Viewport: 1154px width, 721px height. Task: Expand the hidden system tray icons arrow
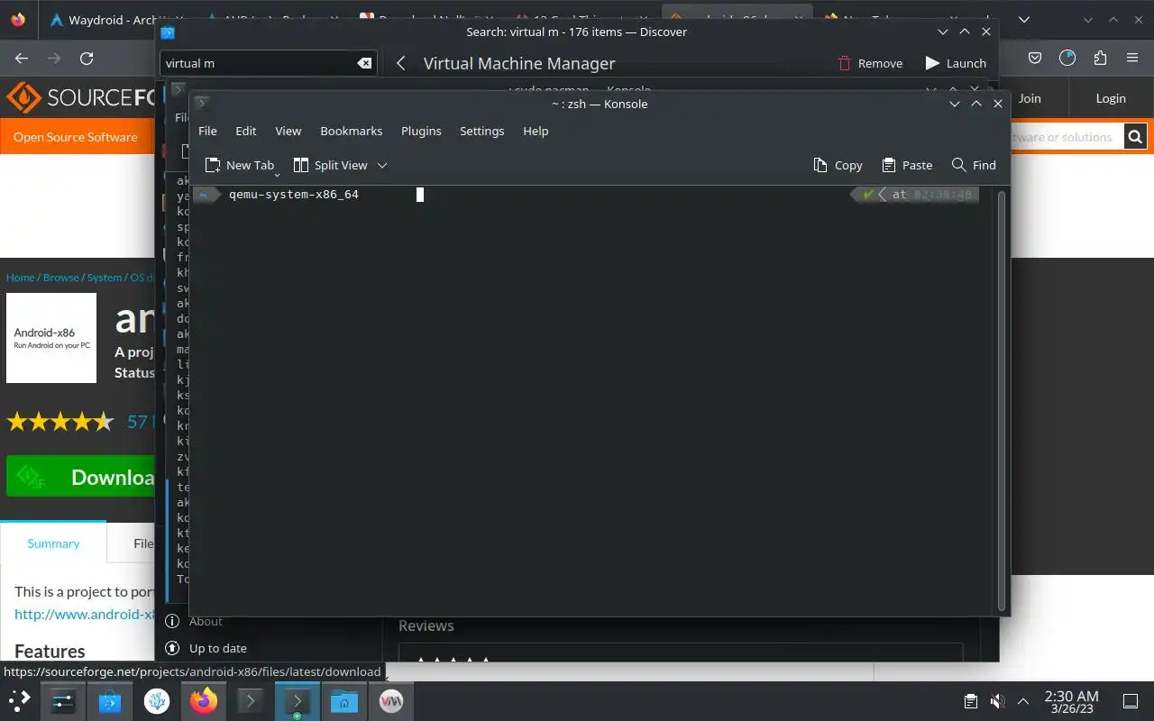pos(1023,701)
